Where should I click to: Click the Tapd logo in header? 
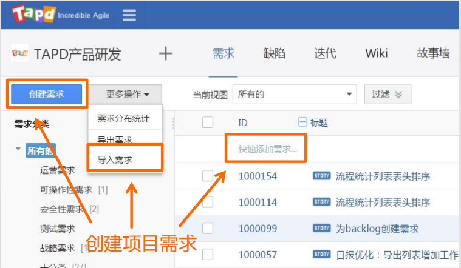click(x=33, y=14)
